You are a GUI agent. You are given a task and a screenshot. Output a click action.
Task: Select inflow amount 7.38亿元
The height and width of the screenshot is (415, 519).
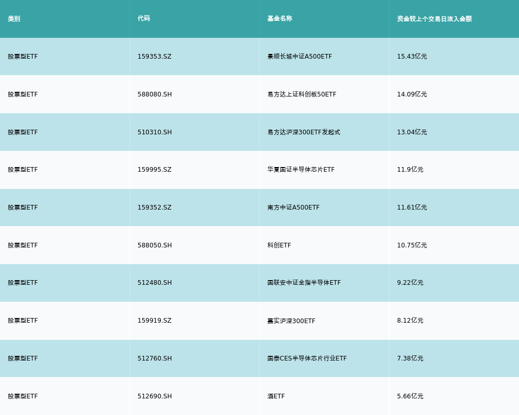[410, 358]
